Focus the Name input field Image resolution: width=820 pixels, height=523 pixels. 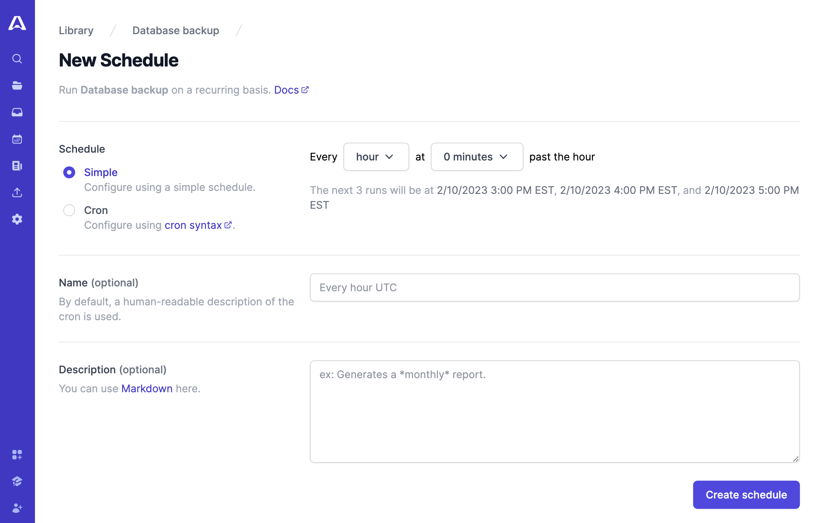(555, 288)
